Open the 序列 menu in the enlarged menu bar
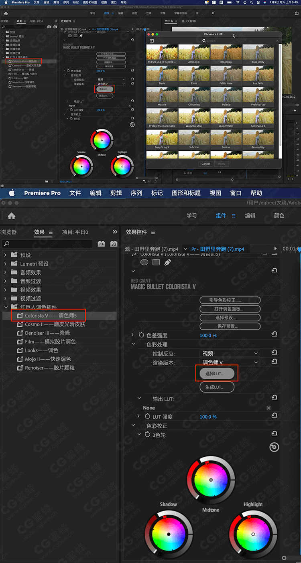 [136, 193]
